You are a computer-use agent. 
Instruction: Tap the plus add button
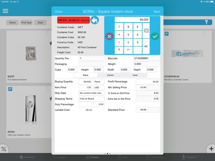[x=211, y=149]
